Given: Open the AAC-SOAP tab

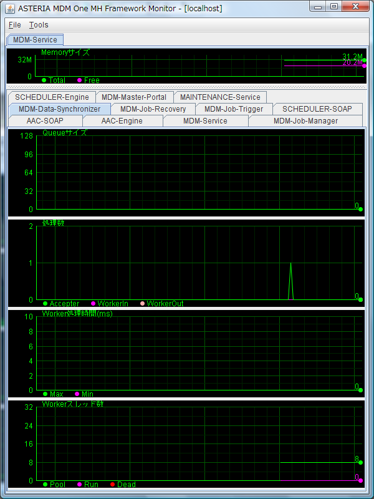Looking at the screenshot, I should pyautogui.click(x=45, y=121).
